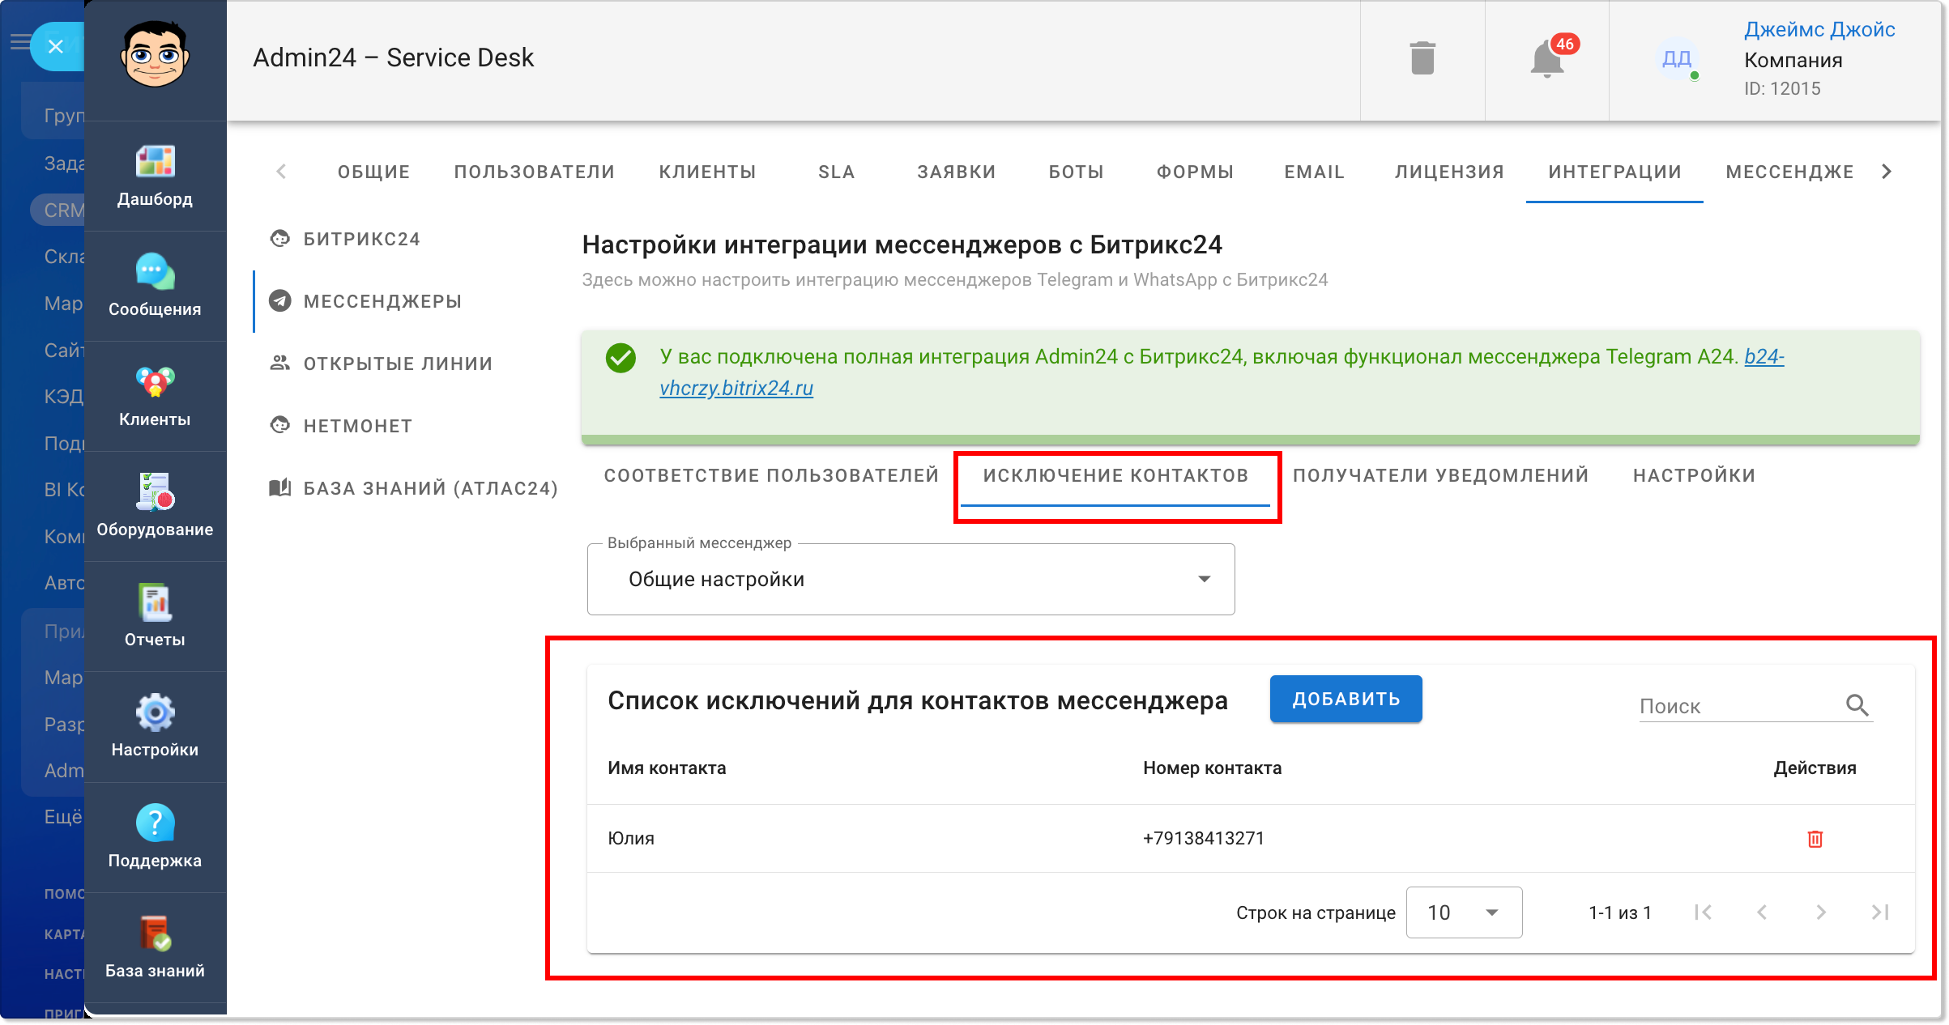Click the ДД user avatar
This screenshot has height=1025, width=1949.
1676,58
